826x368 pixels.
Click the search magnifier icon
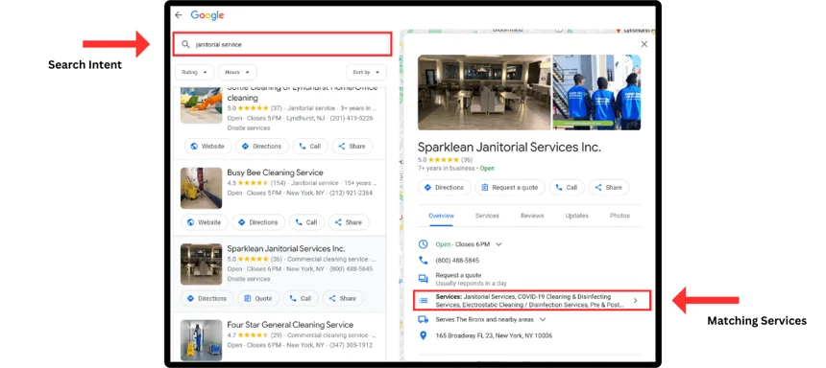(x=185, y=45)
